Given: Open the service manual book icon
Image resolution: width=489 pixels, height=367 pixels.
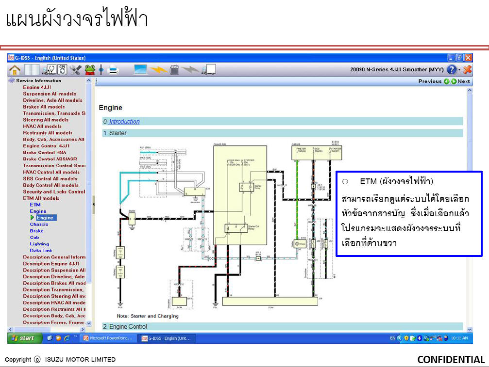Looking at the screenshot, I should pyautogui.click(x=32, y=70).
